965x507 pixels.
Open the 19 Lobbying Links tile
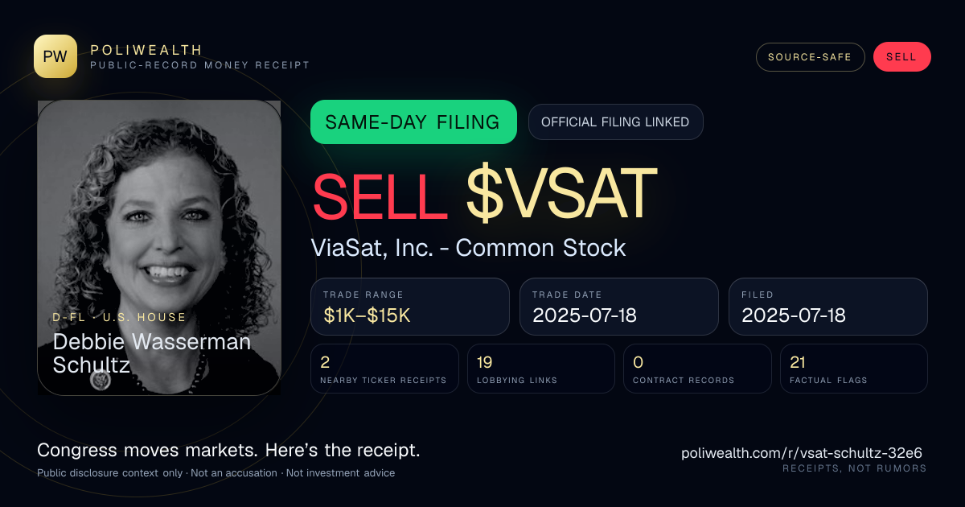(x=541, y=369)
